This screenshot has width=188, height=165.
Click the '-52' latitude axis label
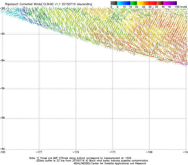(2, 34)
